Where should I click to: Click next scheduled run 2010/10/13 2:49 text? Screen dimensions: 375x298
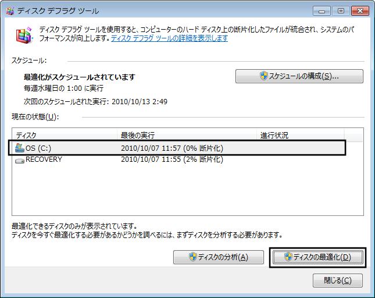point(95,101)
